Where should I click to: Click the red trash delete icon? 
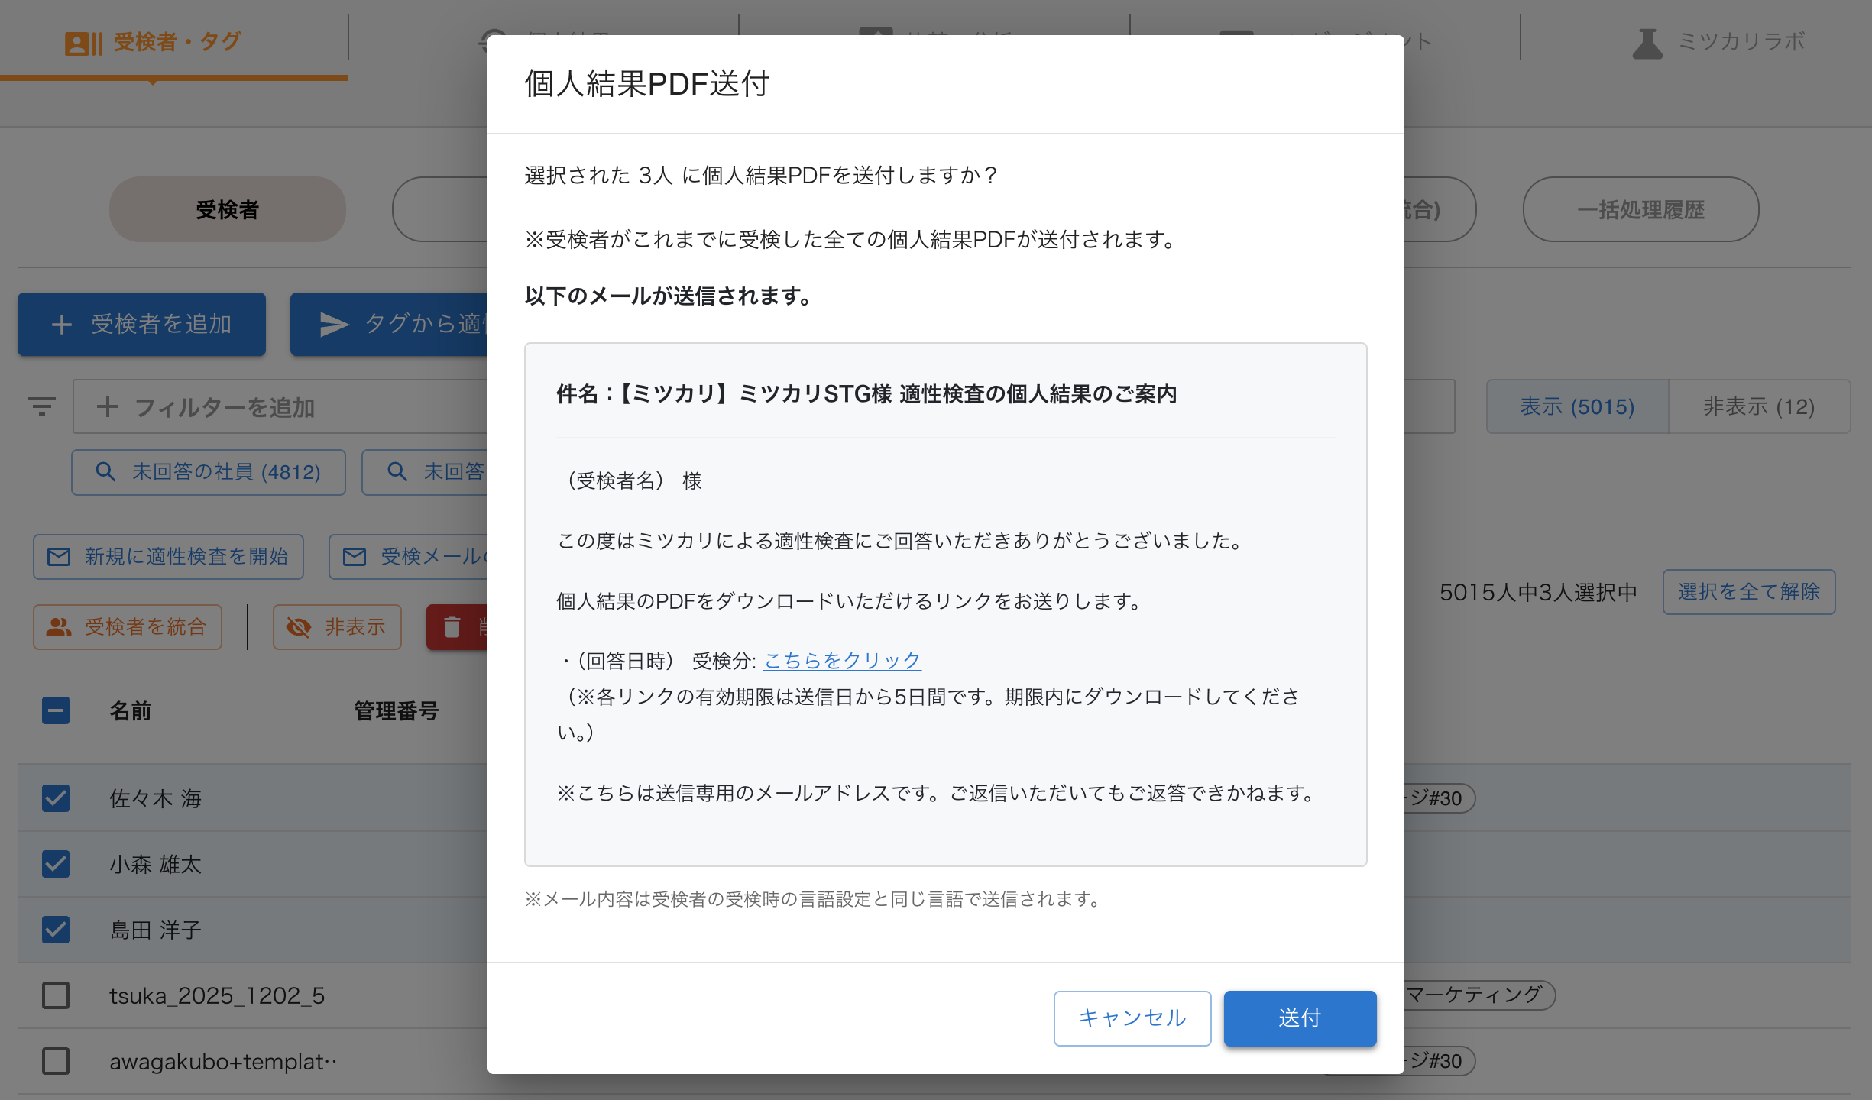point(452,627)
